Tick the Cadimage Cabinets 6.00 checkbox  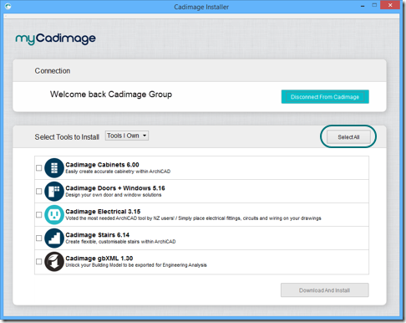point(39,168)
